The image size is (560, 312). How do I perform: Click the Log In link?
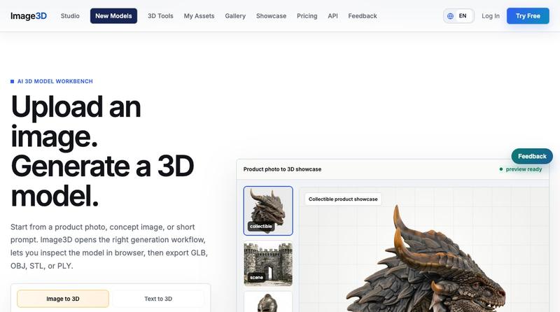click(491, 16)
